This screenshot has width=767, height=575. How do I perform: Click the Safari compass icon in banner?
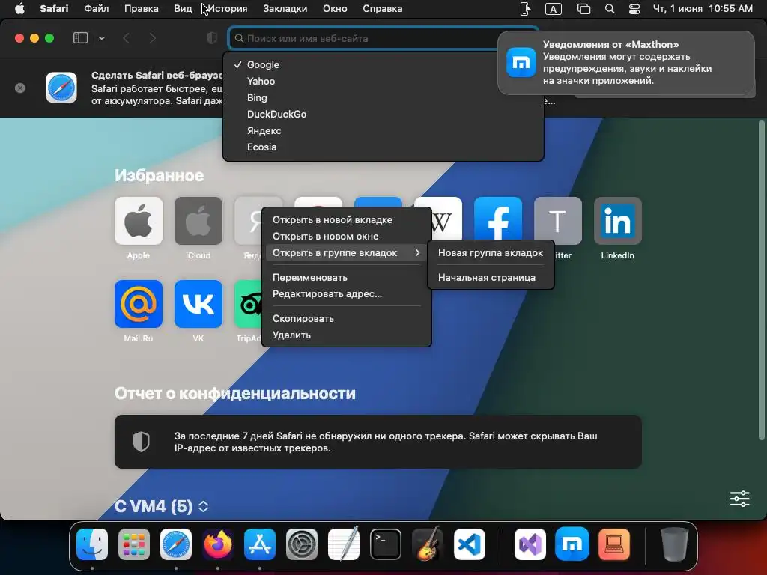pos(61,88)
